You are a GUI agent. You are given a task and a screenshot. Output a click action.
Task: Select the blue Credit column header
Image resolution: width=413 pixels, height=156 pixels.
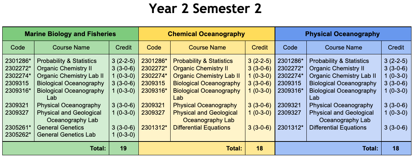(396, 47)
